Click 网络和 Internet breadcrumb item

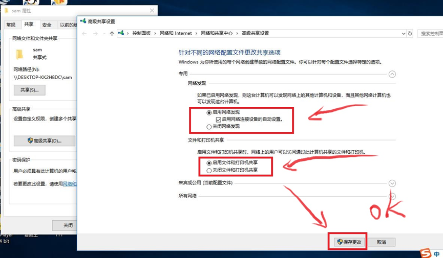(x=176, y=33)
